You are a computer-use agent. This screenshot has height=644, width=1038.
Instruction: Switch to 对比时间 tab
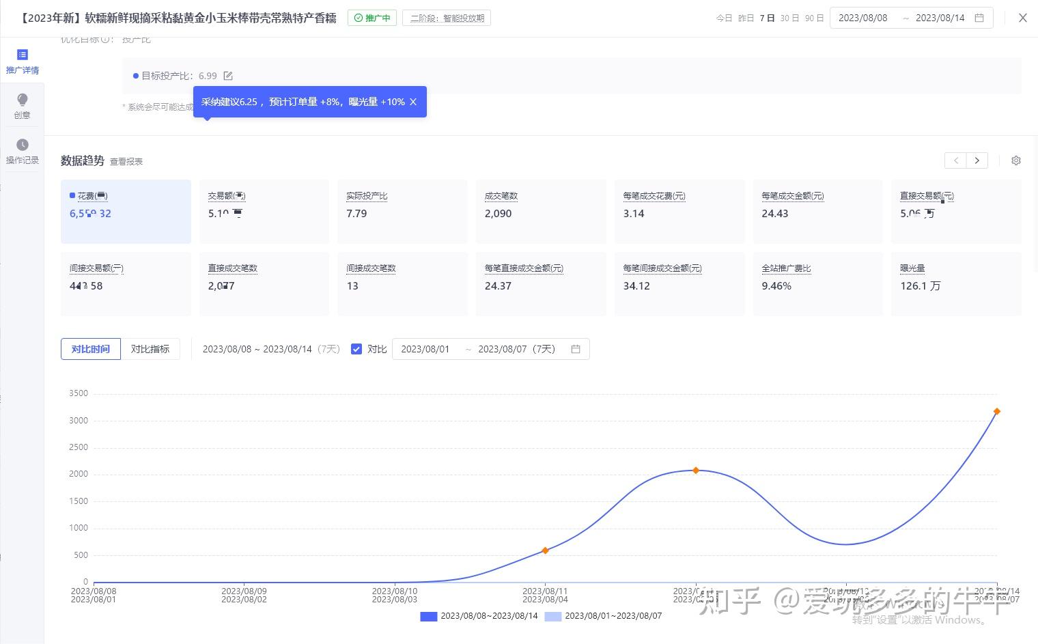point(91,349)
